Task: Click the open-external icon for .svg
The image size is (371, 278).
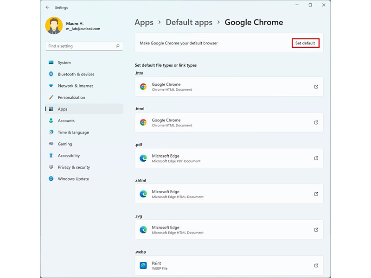Action: (316, 229)
